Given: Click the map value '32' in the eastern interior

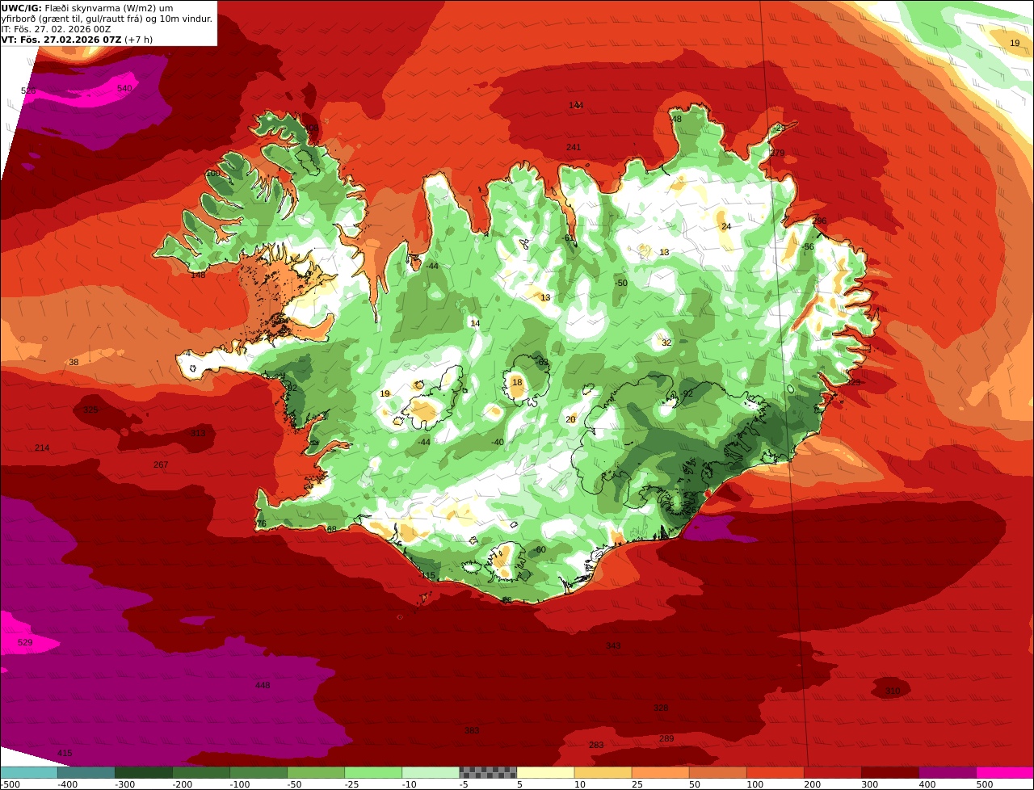Looking at the screenshot, I should pos(666,343).
